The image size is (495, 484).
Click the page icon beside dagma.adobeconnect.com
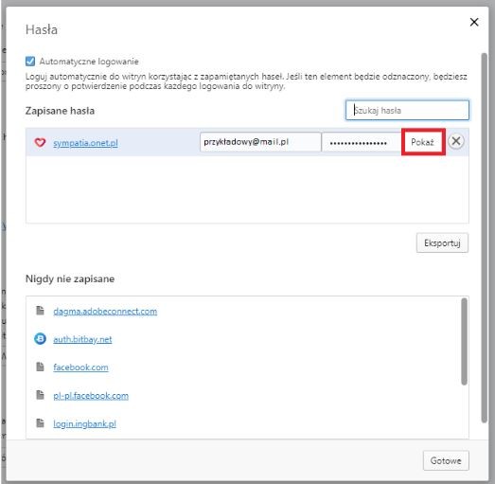pyautogui.click(x=40, y=311)
